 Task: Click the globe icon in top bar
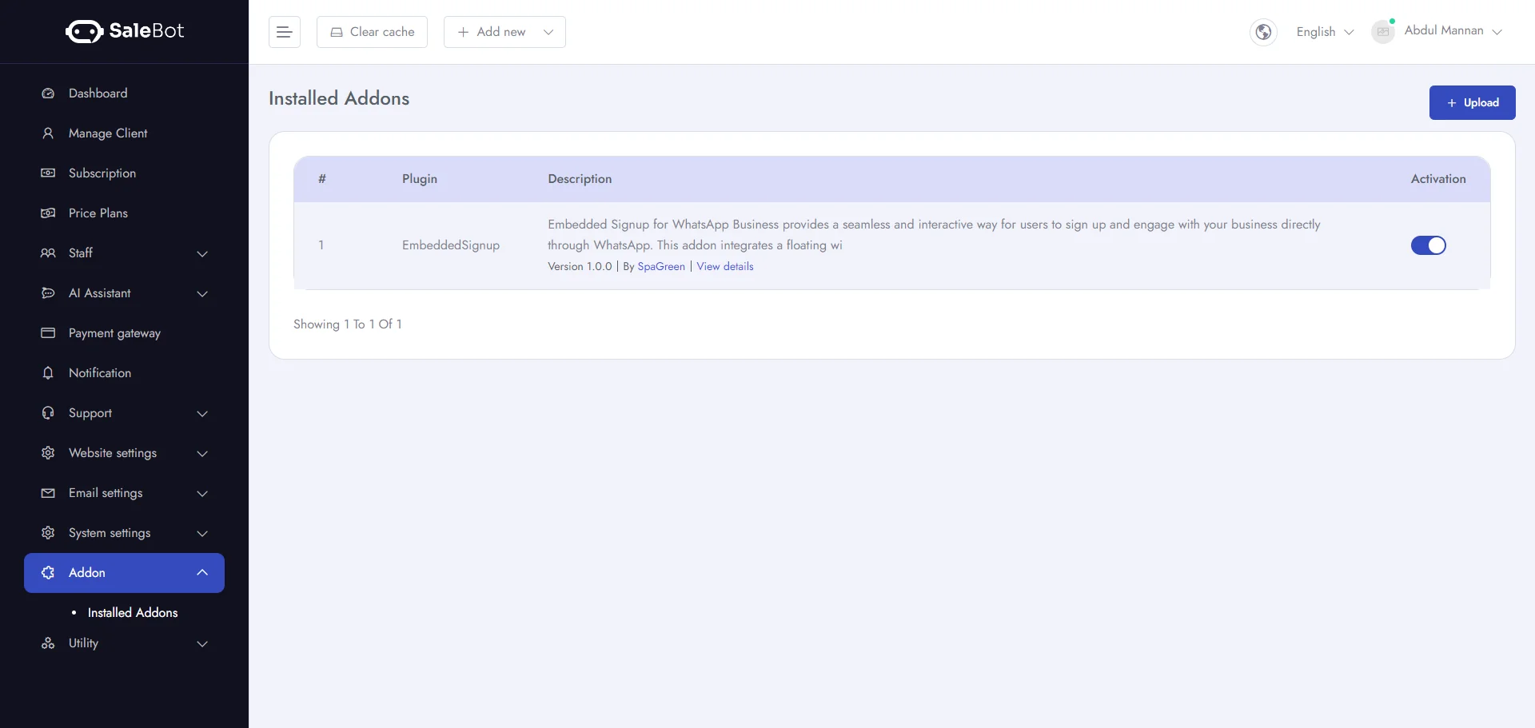point(1263,32)
